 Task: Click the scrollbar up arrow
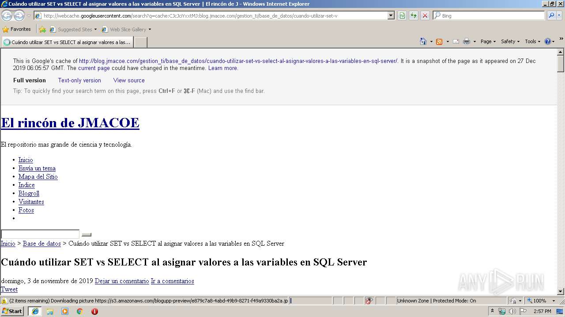561,52
